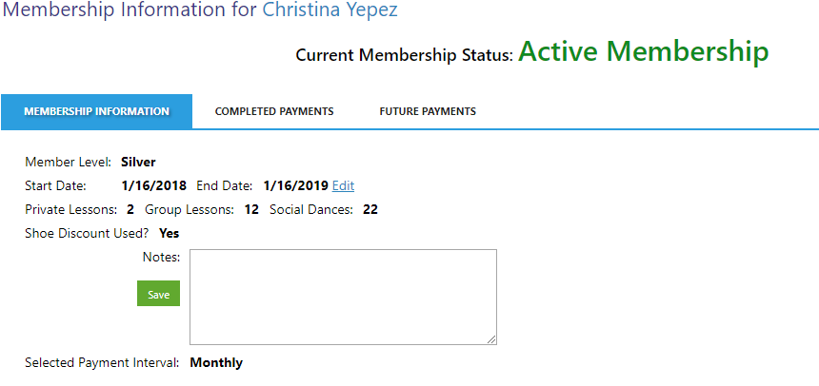This screenshot has height=386, width=819.
Task: View the Future Payments tab
Action: tap(428, 111)
